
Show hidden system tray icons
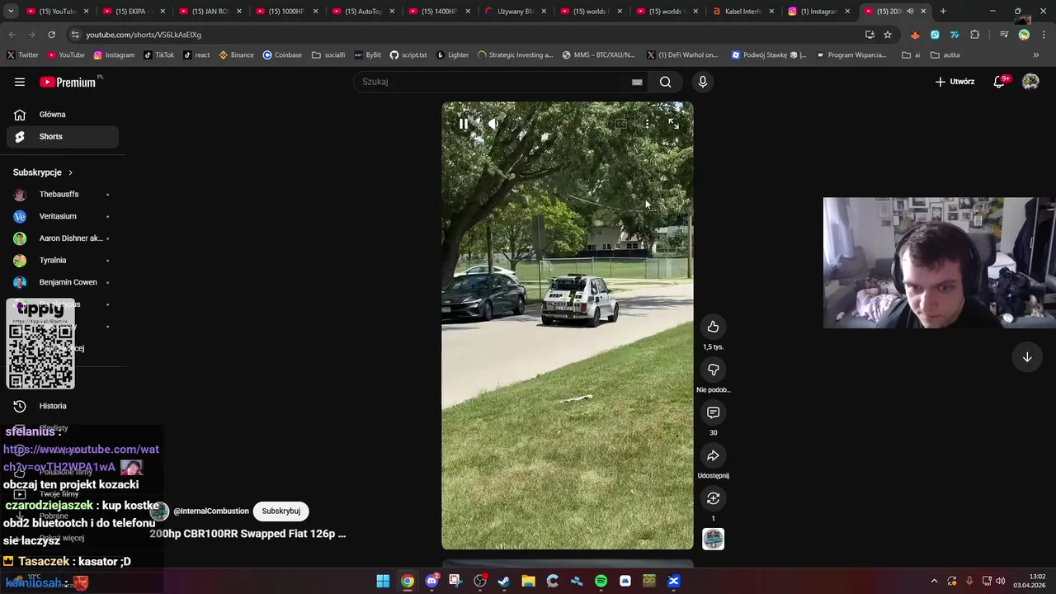[934, 582]
